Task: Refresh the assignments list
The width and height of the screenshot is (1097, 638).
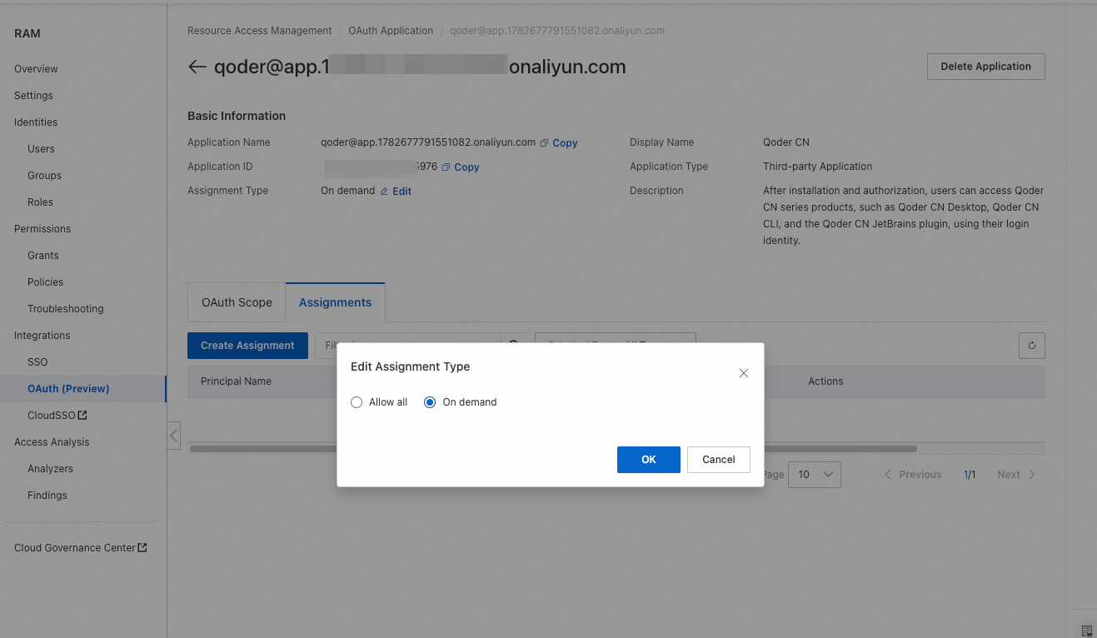Action: point(1032,346)
